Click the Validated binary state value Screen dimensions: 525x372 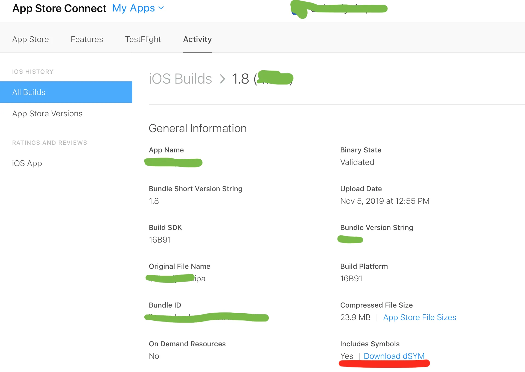pos(357,162)
